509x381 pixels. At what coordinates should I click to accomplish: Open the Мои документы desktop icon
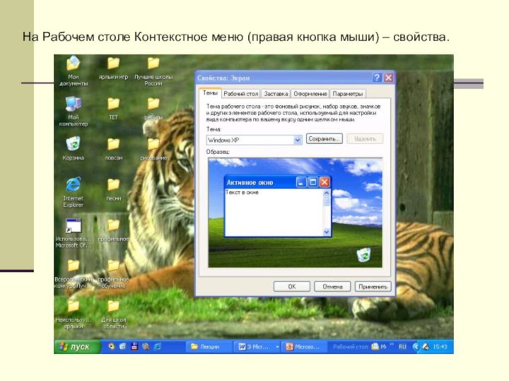(x=74, y=65)
